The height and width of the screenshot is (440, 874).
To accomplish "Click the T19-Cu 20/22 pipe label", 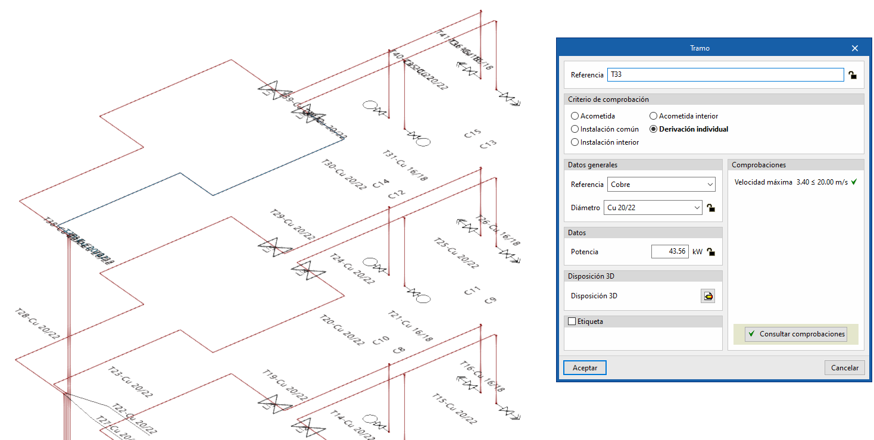I will tap(285, 385).
